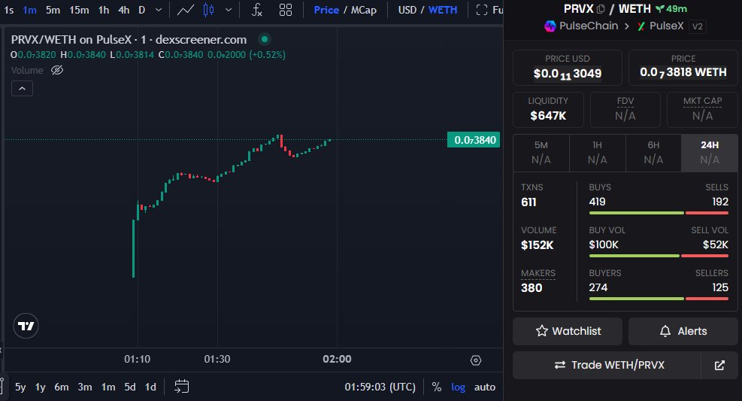Click the $647K liquidity box
Image resolution: width=742 pixels, height=401 pixels.
(x=548, y=110)
